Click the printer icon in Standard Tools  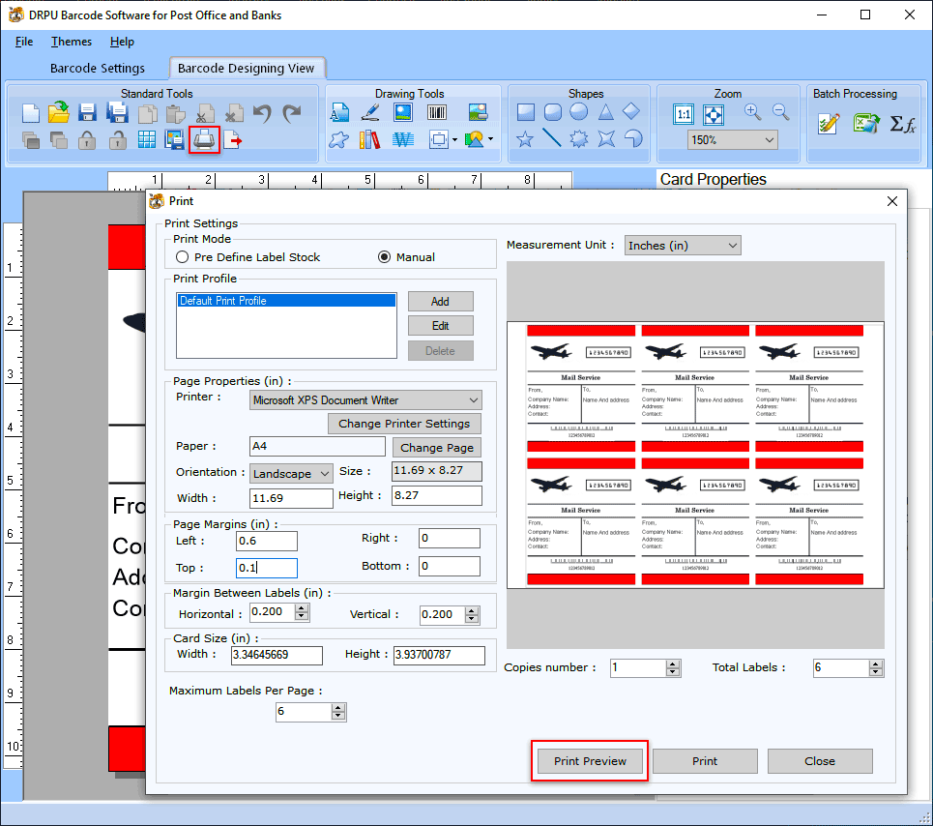pos(204,139)
